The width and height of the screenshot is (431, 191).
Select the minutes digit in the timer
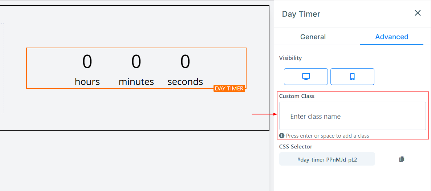[136, 62]
